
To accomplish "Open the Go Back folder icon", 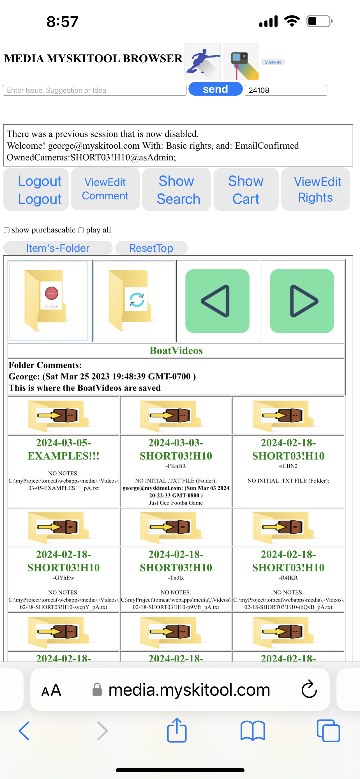I will (49, 301).
